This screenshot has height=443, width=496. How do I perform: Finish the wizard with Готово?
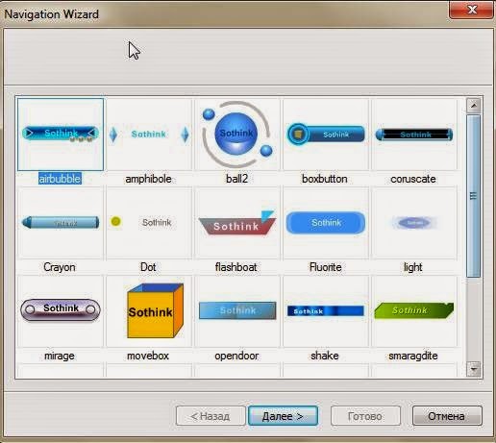pyautogui.click(x=365, y=416)
